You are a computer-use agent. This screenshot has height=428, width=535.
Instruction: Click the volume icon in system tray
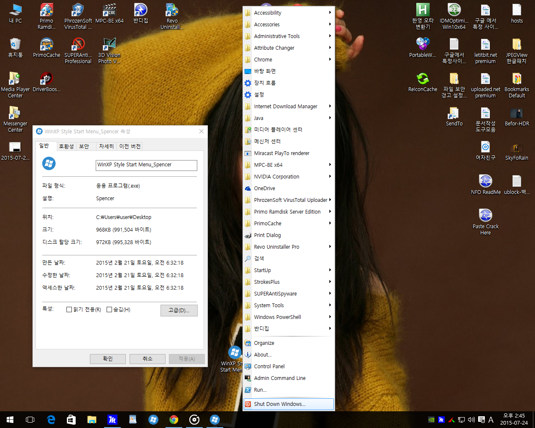click(x=471, y=420)
